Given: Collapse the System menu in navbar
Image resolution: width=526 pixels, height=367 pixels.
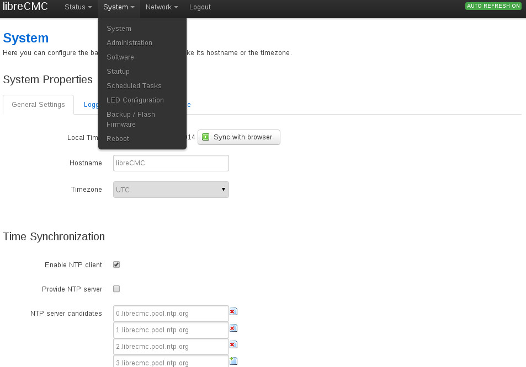Looking at the screenshot, I should click(119, 7).
